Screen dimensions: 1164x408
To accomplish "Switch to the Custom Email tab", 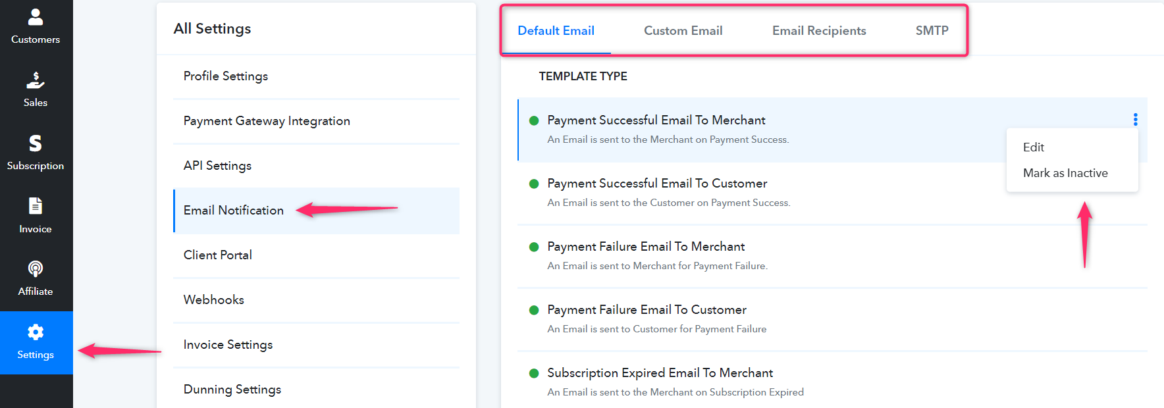I will [x=683, y=31].
